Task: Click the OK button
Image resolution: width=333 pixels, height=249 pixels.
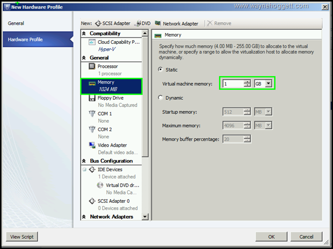Action: click(271, 237)
